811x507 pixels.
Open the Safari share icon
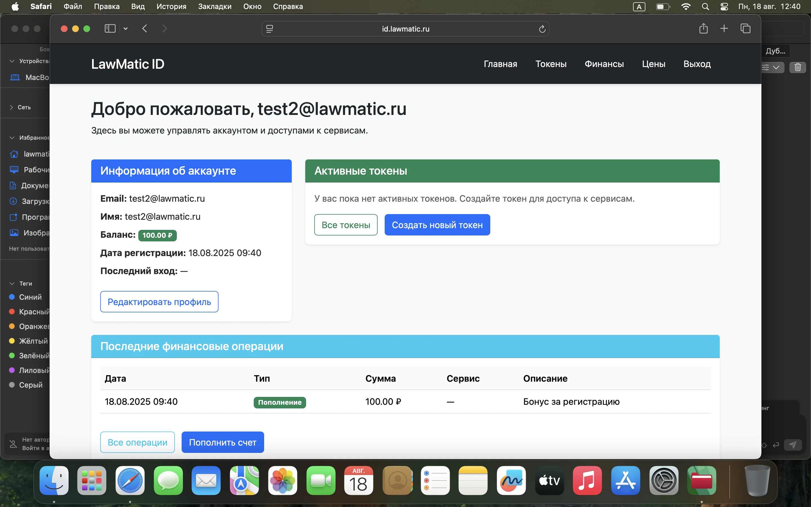click(703, 28)
